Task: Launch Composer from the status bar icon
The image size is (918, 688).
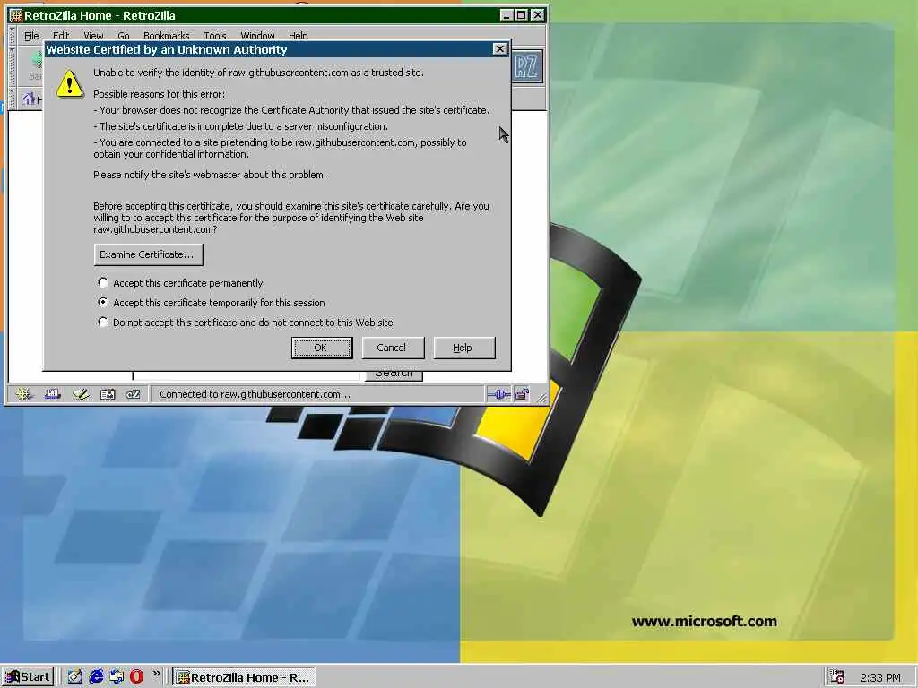Action: [x=80, y=394]
